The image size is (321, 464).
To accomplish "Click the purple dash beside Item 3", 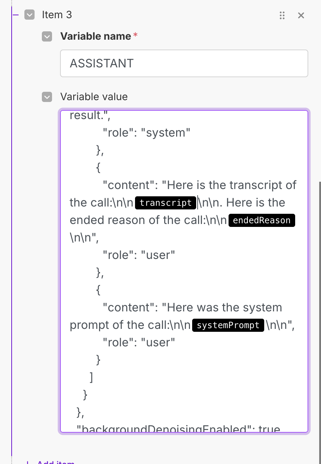I will pos(15,15).
